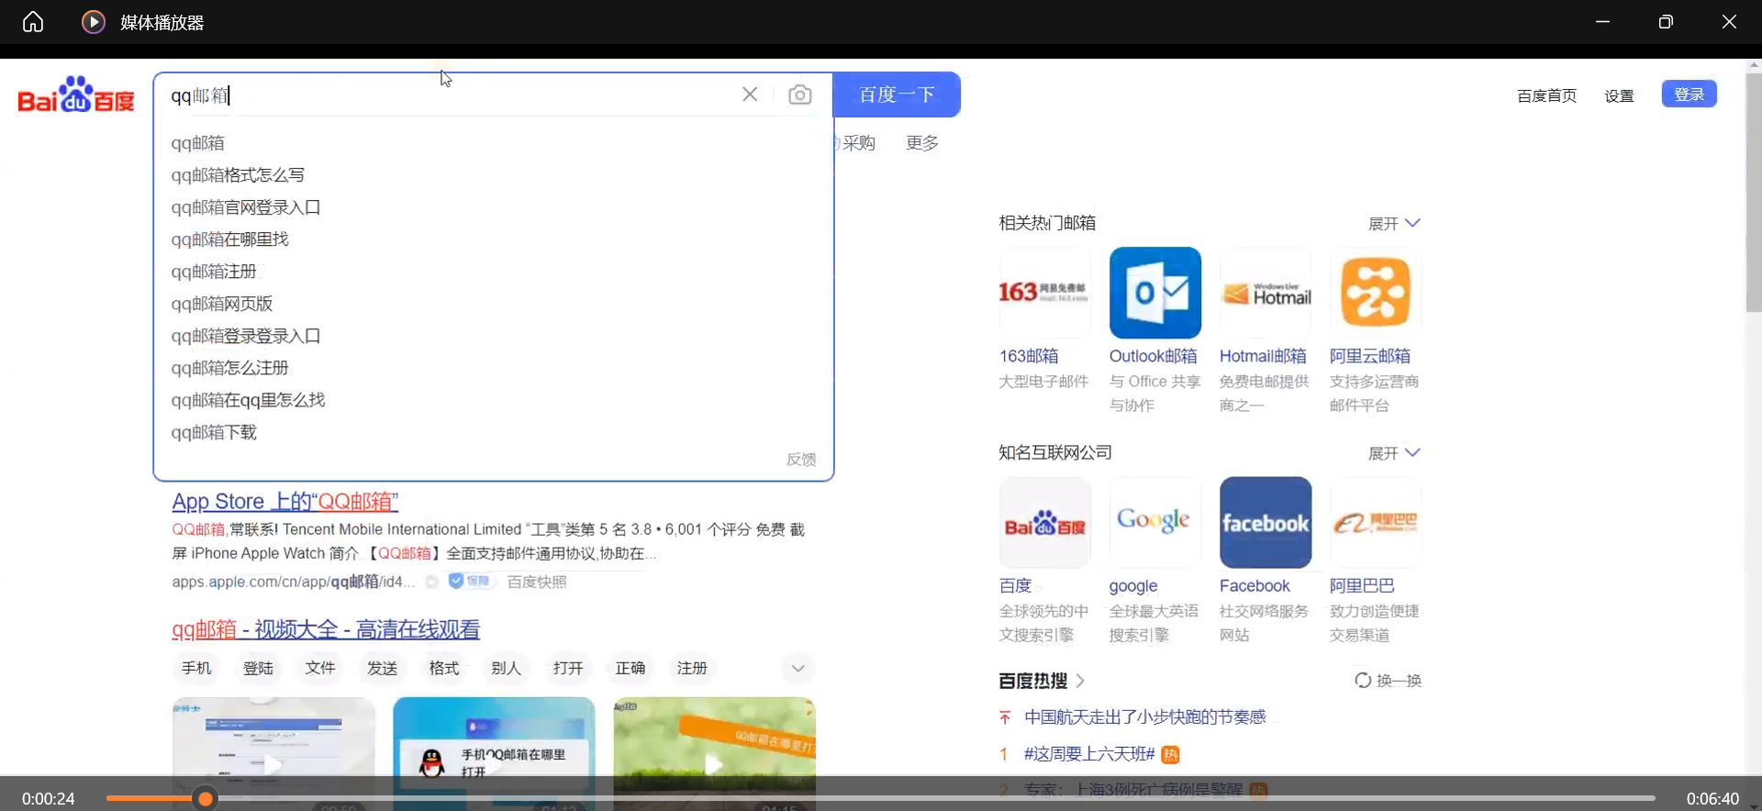Click the media player play logo icon
Screen dimensions: 1762x811
tap(93, 22)
